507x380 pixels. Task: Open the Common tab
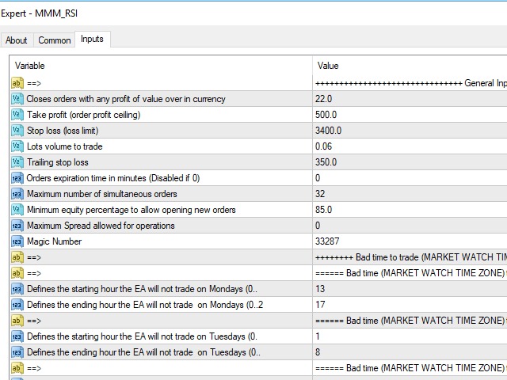pyautogui.click(x=55, y=40)
